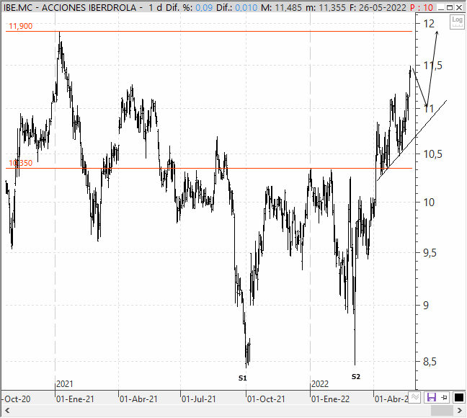Click the '01-Ene-21' date label
The image size is (467, 418).
75,399
